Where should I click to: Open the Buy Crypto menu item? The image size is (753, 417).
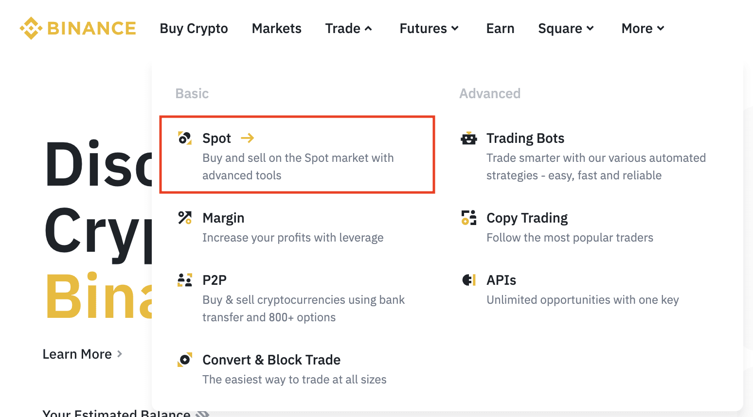tap(194, 29)
